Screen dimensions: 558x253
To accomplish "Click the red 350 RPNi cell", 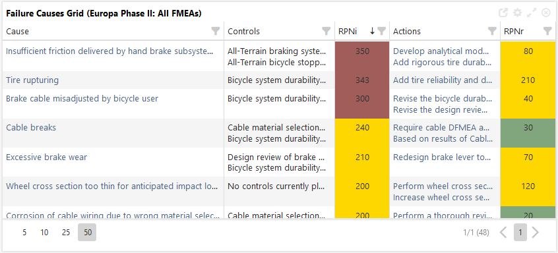I will pyautogui.click(x=362, y=57).
